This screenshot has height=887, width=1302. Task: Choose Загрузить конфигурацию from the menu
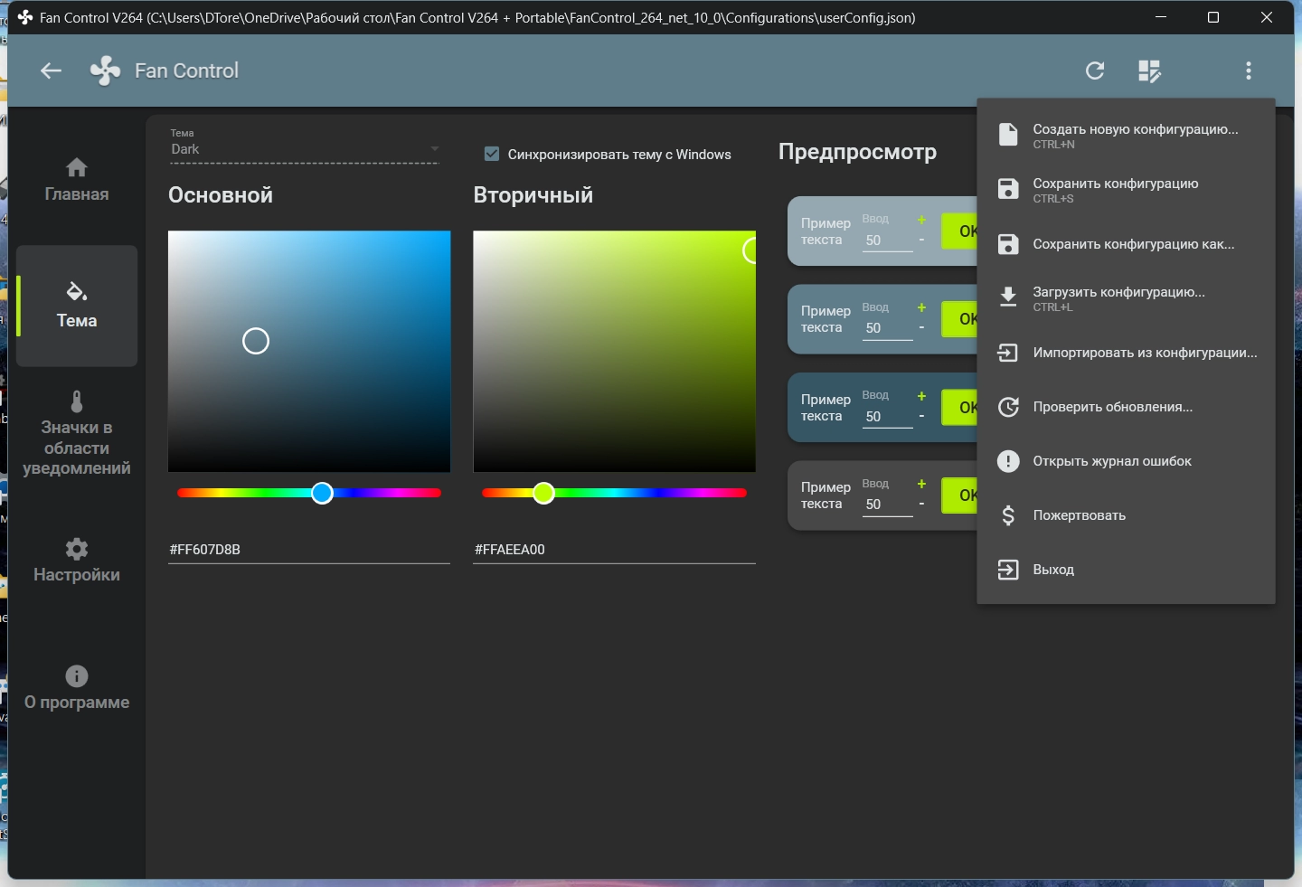point(1118,297)
